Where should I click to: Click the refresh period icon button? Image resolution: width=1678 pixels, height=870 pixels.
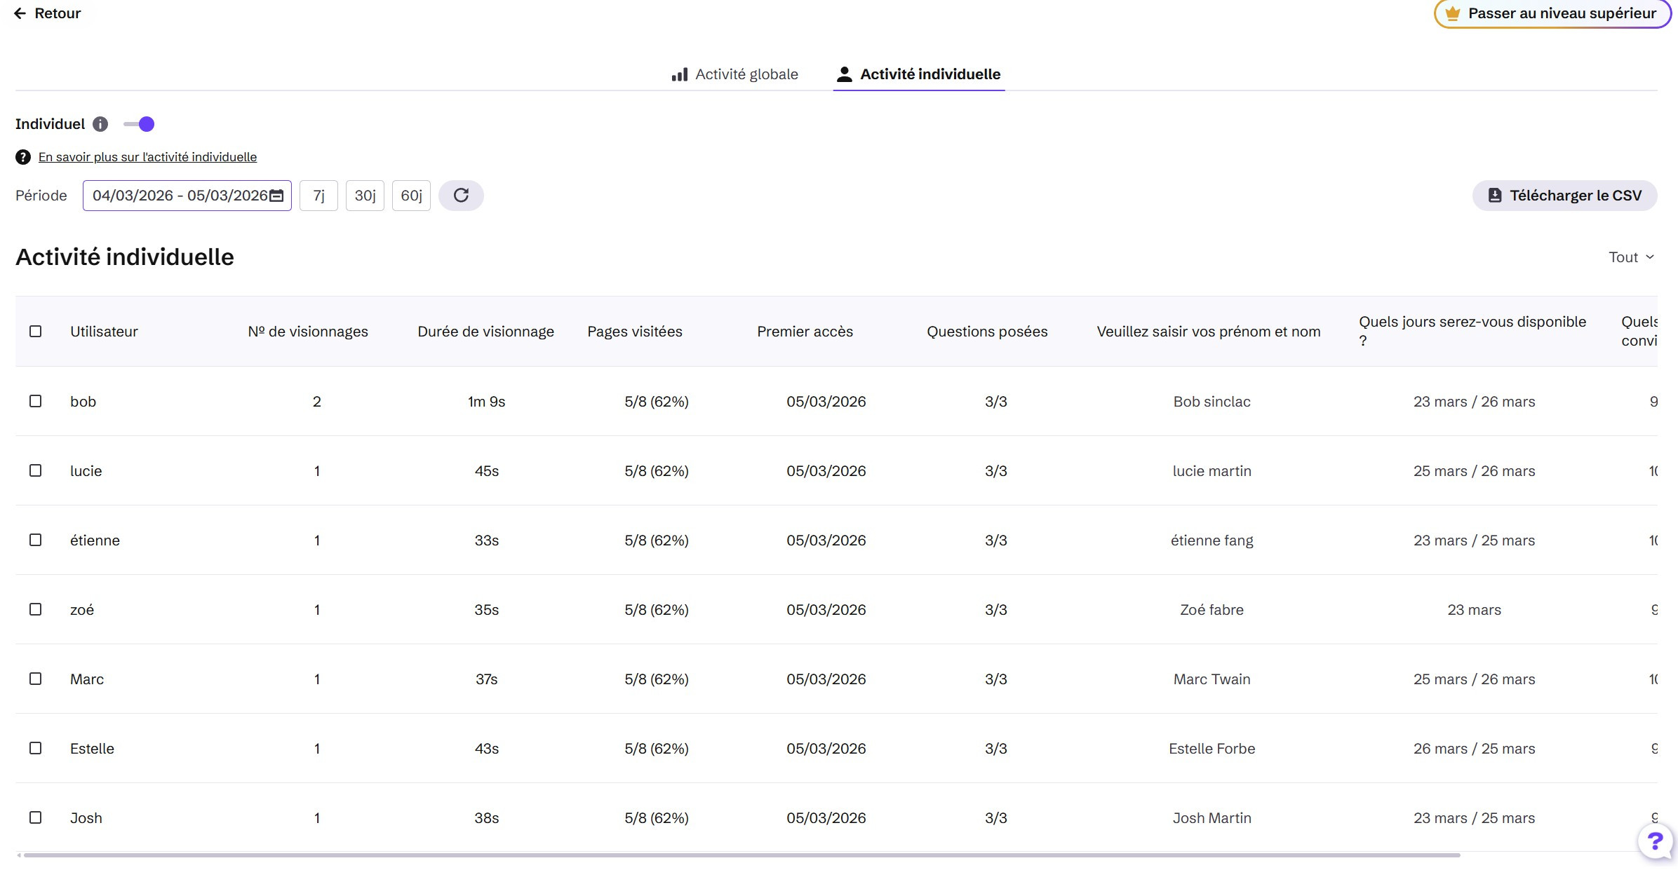(x=461, y=196)
